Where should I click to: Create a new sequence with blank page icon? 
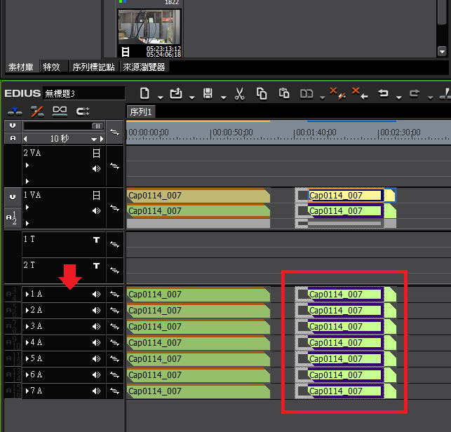click(x=144, y=93)
